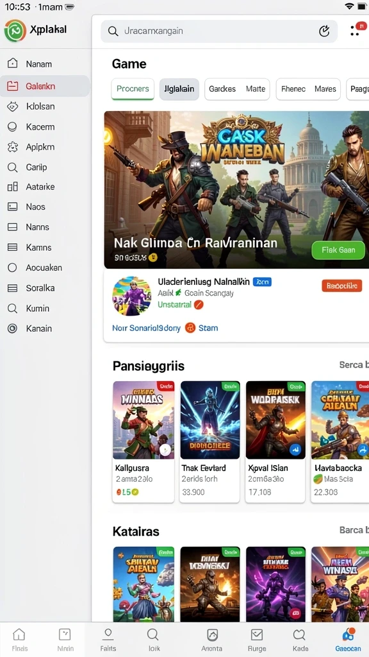Open the Xplakal app logo

[x=15, y=31]
